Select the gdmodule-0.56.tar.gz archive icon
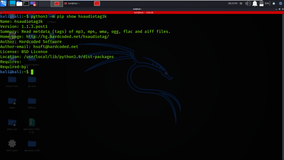Viewport: 284px width, 160px height. pos(32,126)
